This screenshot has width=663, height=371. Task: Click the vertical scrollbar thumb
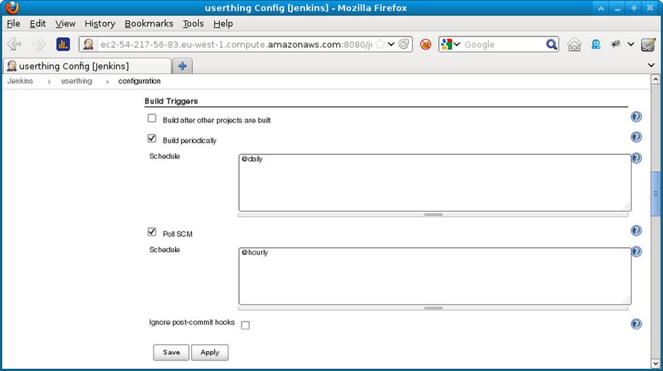[x=655, y=194]
